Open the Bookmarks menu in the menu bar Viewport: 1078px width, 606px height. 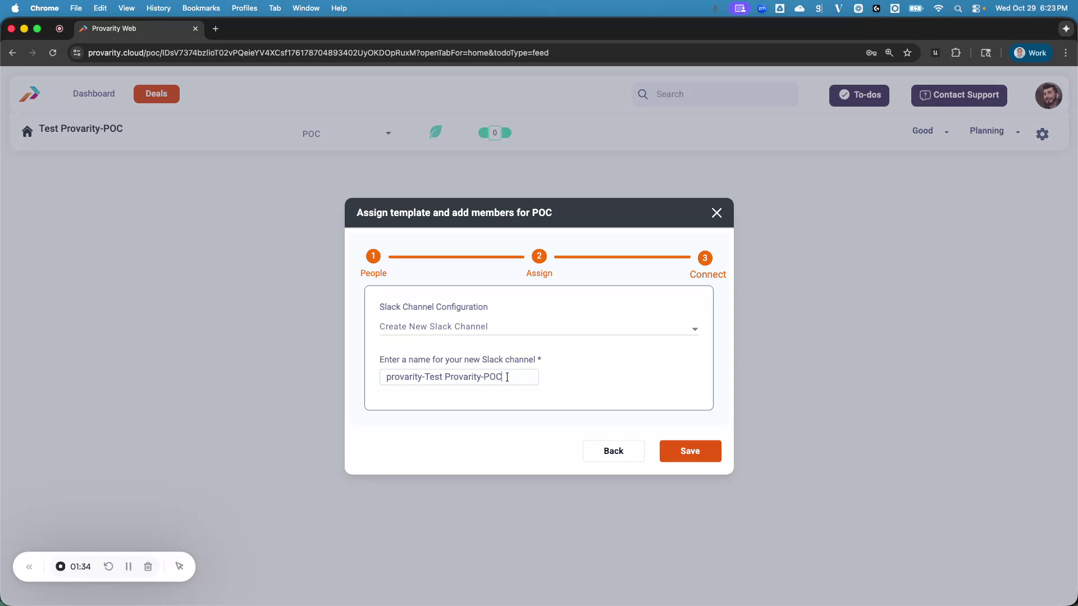pos(200,8)
